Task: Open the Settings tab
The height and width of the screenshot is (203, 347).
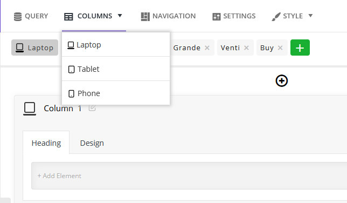Action: click(x=234, y=16)
